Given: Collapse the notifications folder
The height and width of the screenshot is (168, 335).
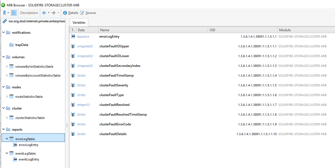Looking at the screenshot, I should (4, 32).
